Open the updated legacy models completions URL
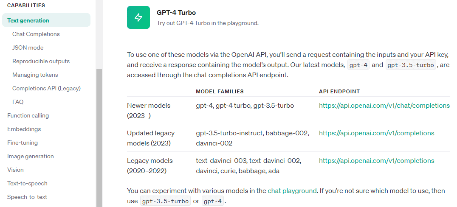 click(x=376, y=133)
